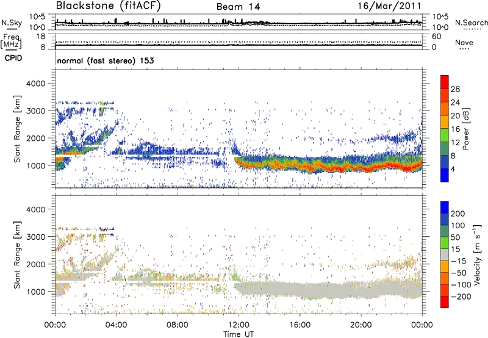Click the "20" value on Power colorbar
Screen dimensions: 488x338
(x=455, y=116)
